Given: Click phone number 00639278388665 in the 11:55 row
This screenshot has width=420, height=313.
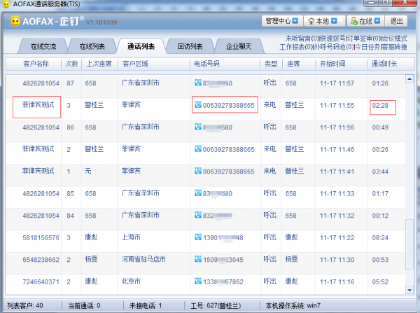Looking at the screenshot, I should [228, 105].
